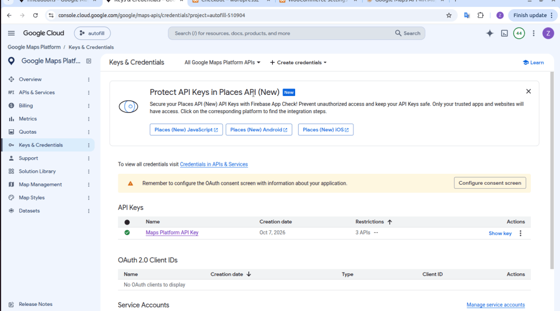Open Google Translate icon in address bar
This screenshot has width=560, height=311.
[x=467, y=15]
